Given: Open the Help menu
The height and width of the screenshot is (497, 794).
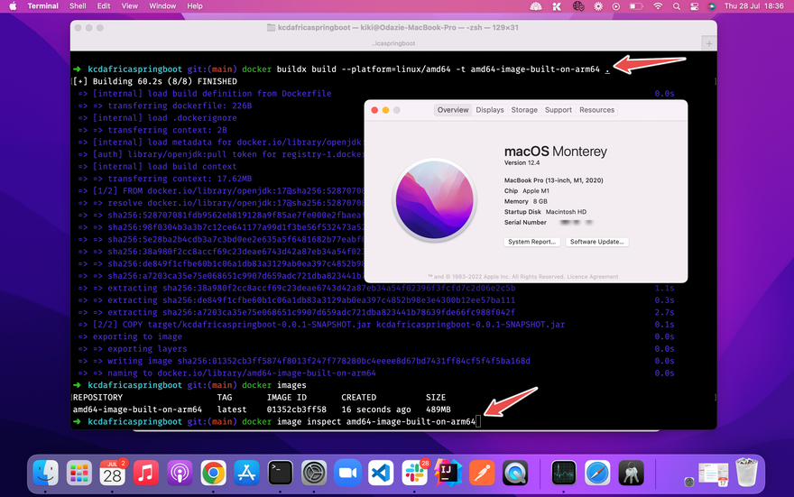Looking at the screenshot, I should (195, 6).
